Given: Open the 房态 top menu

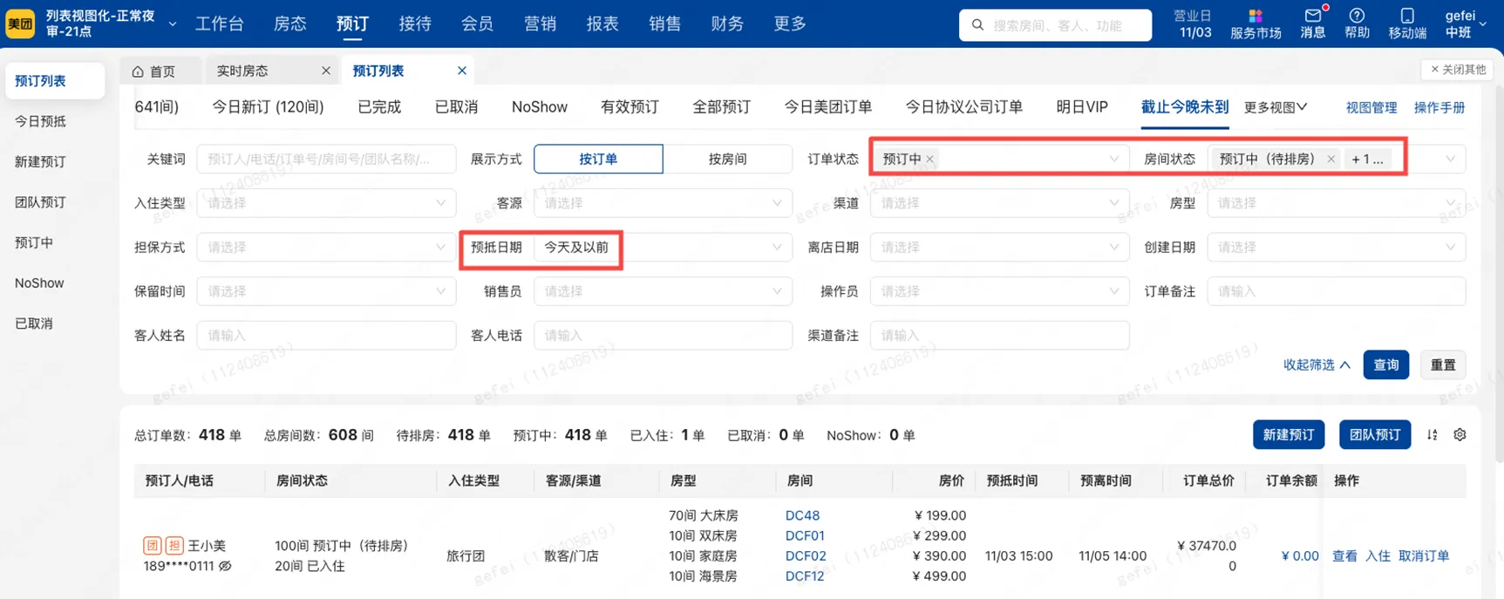Looking at the screenshot, I should tap(290, 24).
